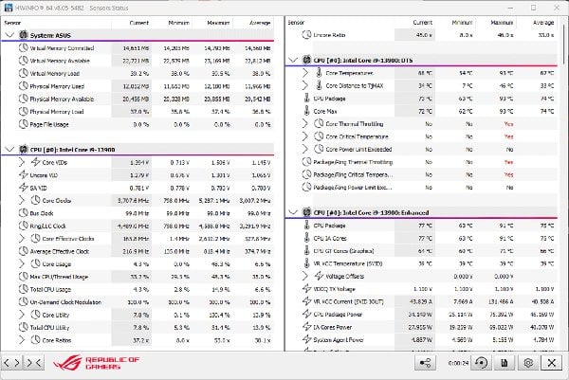The image size is (569, 380).
Task: Click the CPU Enhanced section chip icon
Action: coord(307,212)
